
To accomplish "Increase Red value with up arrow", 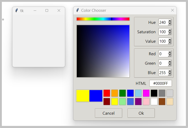I will [x=170, y=52].
